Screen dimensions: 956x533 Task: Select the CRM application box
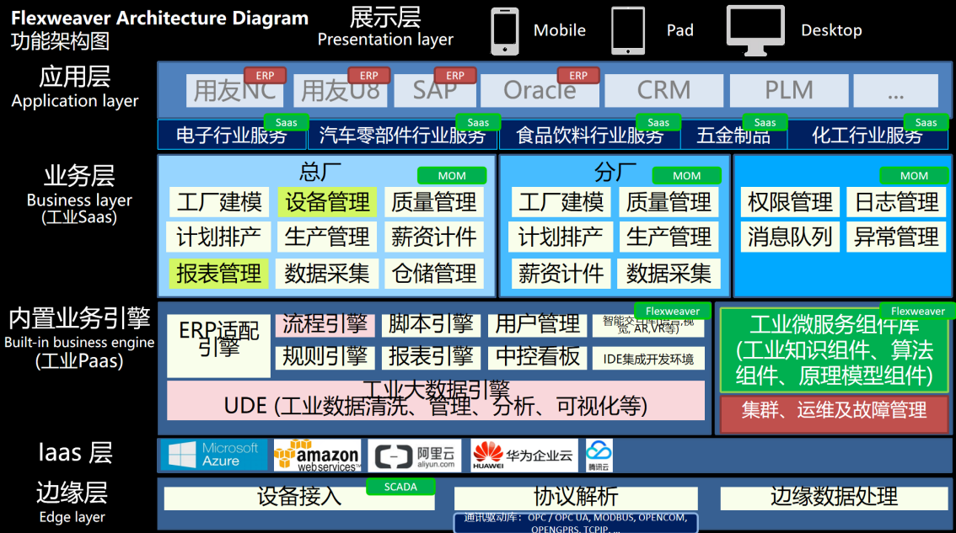[x=664, y=91]
